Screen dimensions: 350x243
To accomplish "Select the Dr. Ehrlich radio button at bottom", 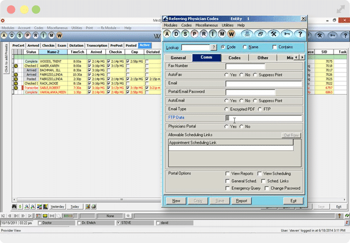I will 79,222.
